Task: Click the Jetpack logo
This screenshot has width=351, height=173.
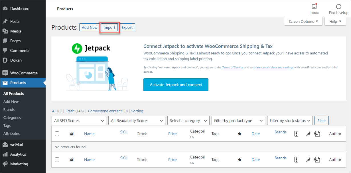Action: 91,48
